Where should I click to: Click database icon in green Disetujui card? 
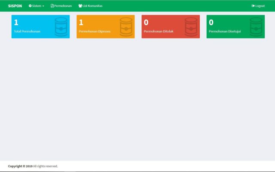(x=256, y=27)
